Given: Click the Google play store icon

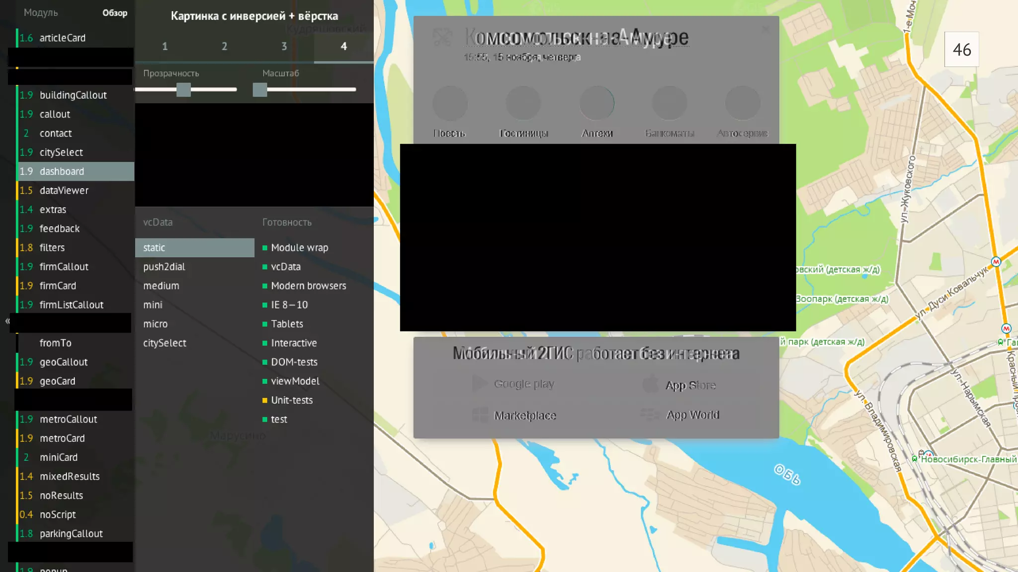Looking at the screenshot, I should [x=479, y=383].
